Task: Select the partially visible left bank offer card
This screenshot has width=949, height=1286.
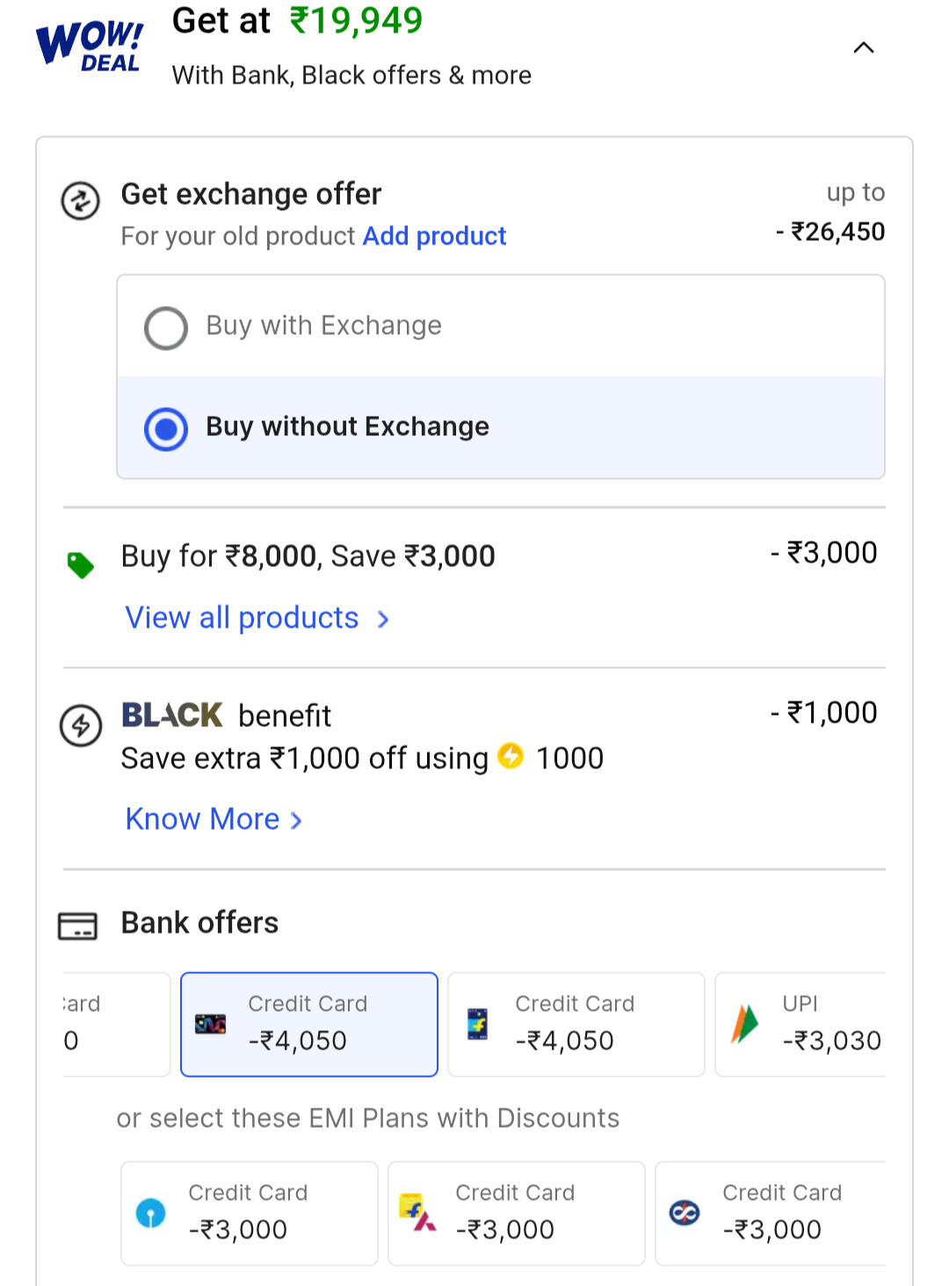Action: coord(117,1024)
